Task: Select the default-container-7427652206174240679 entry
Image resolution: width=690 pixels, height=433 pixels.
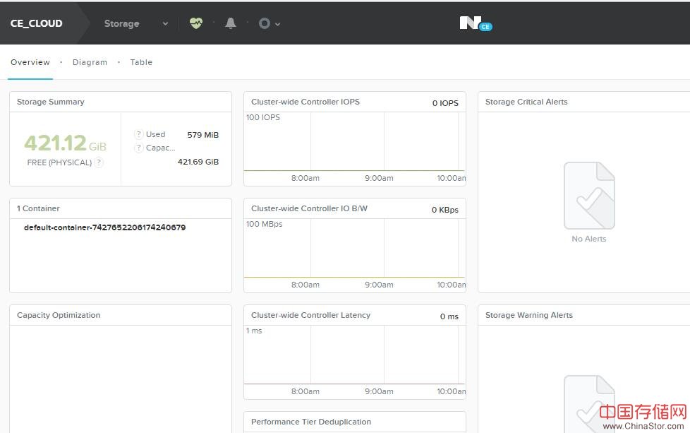Action: click(x=104, y=227)
